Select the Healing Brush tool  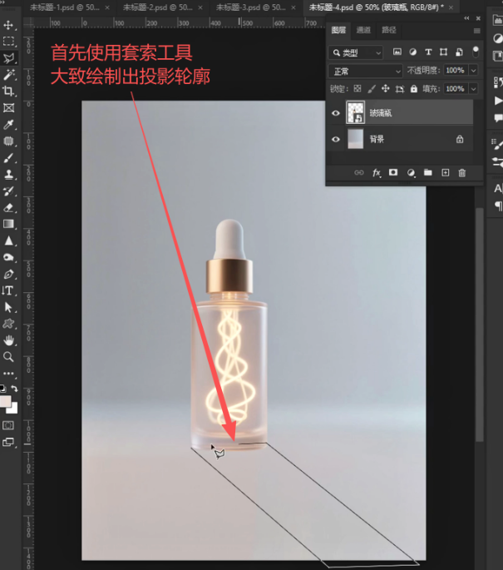[x=8, y=141]
